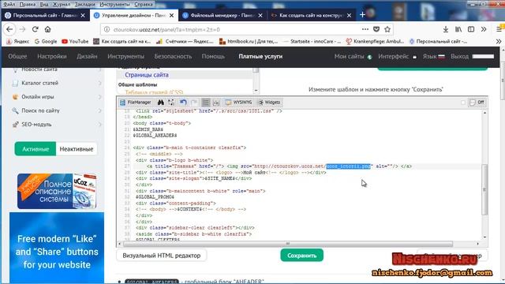Toggle the Off switch in the editor toolbar

[477, 103]
